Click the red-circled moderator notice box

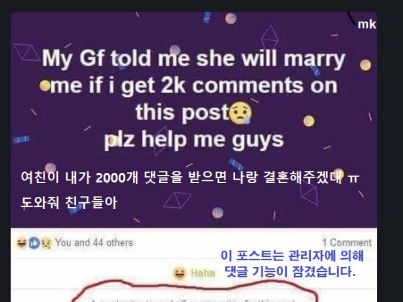click(x=195, y=294)
